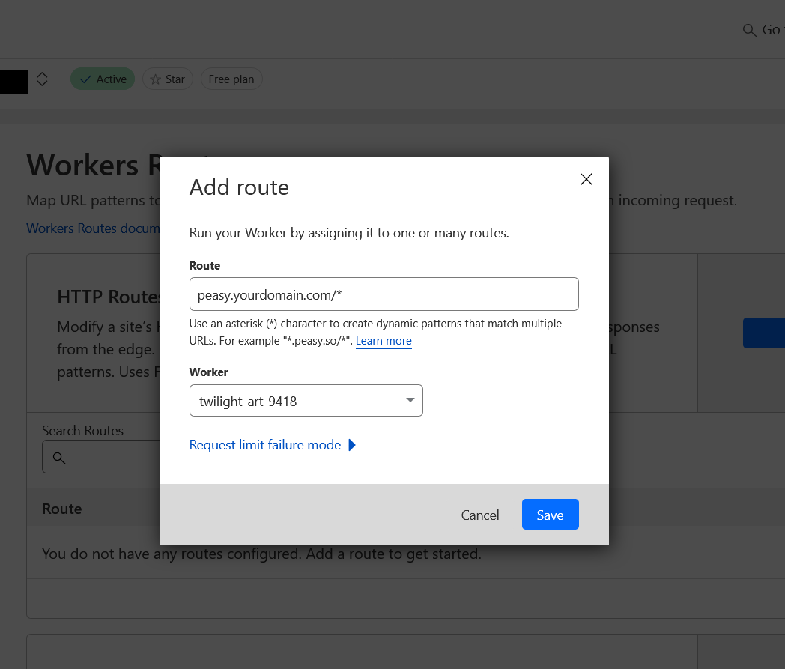This screenshot has height=669, width=785.
Task: Click the star icon to favorite the worker
Action: (x=155, y=79)
